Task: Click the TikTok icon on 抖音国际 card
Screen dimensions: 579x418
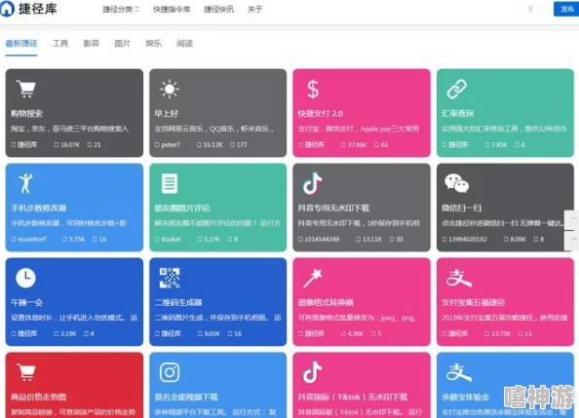Action: pyautogui.click(x=312, y=372)
